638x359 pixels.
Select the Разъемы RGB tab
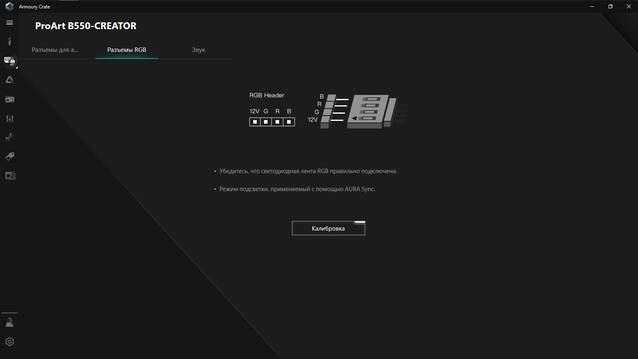tap(126, 50)
